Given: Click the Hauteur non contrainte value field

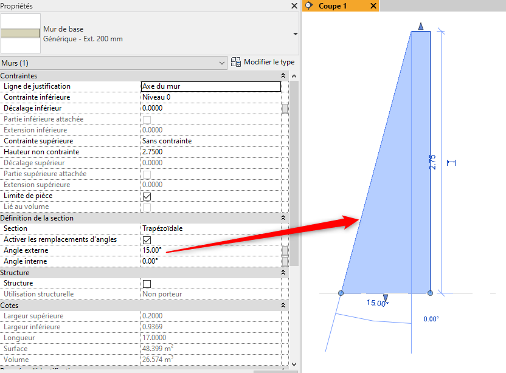Looking at the screenshot, I should [210, 152].
